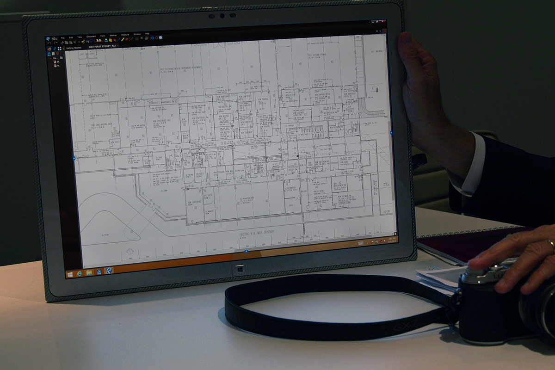The width and height of the screenshot is (555, 370).
Task: Click the yellow sticky note tool
Action: click(110, 40)
